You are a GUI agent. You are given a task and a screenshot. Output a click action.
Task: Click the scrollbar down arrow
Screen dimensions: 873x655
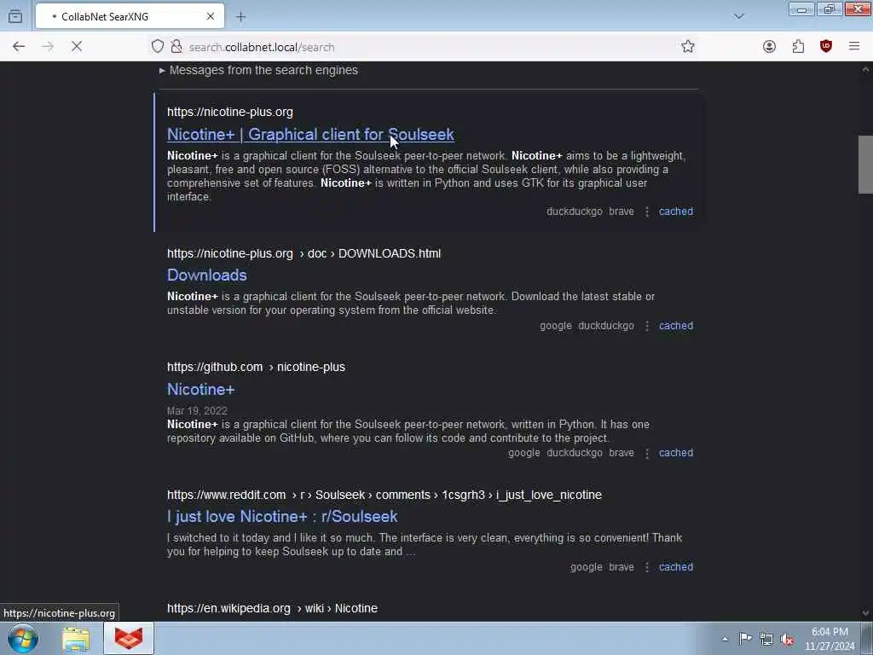(x=865, y=613)
